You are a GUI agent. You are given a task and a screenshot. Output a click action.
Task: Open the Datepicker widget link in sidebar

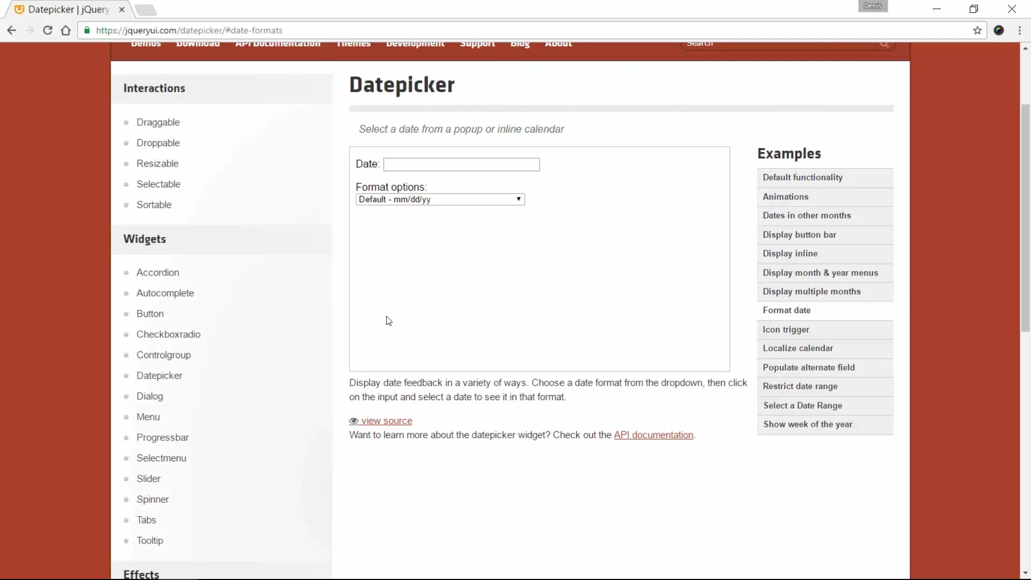click(x=159, y=375)
